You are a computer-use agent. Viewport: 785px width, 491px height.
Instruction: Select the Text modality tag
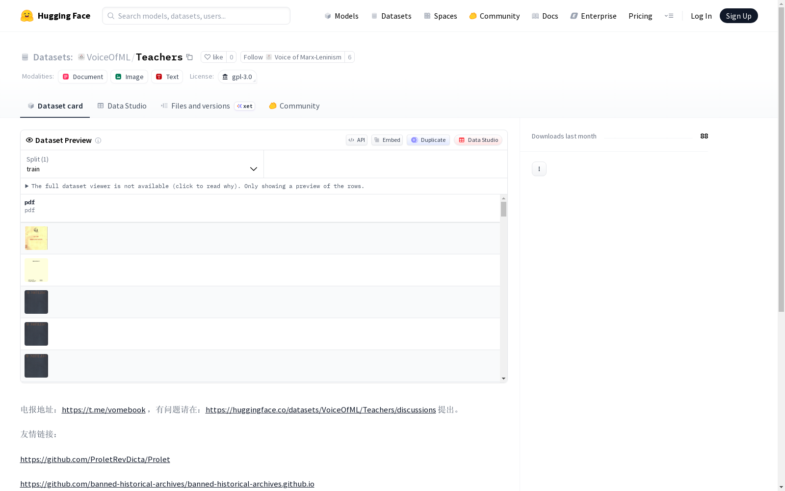click(167, 77)
